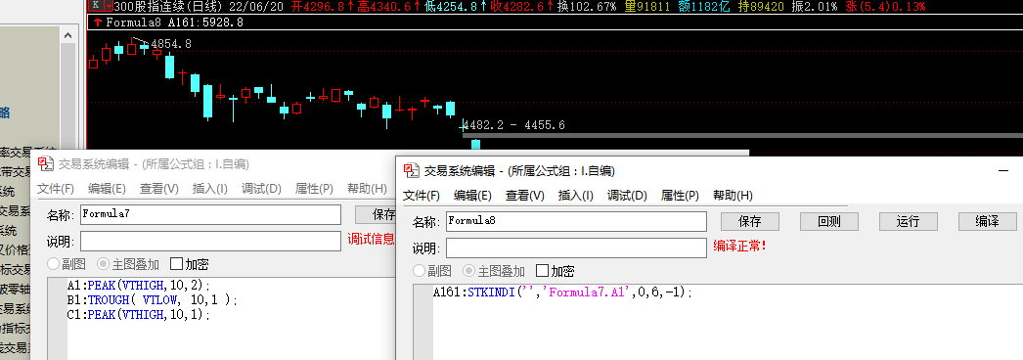Click the 说明 field in Formula8 window
The image size is (1023, 360).
(576, 247)
